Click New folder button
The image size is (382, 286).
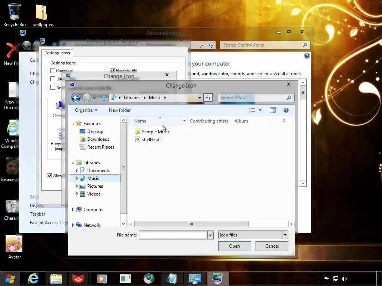click(120, 110)
